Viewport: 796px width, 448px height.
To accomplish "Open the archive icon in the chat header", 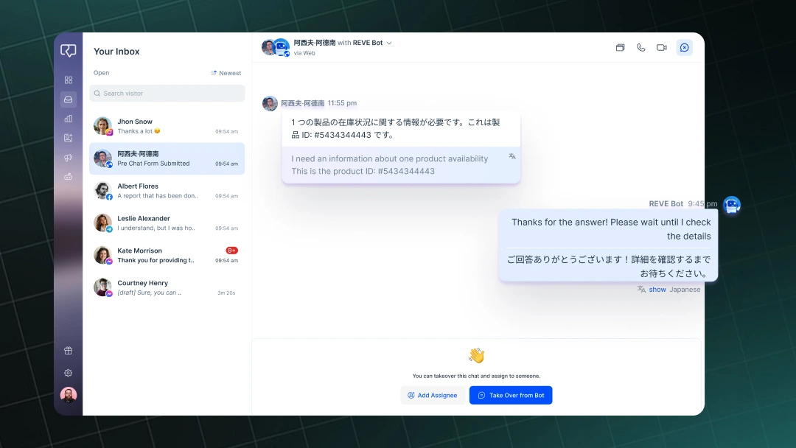I will pyautogui.click(x=620, y=47).
